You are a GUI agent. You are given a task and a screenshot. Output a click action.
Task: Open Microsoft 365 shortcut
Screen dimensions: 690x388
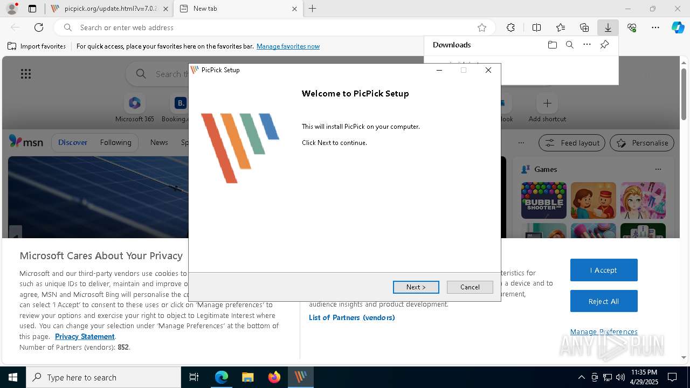click(135, 108)
